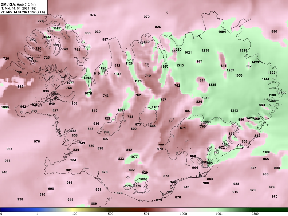Click the map value "1318"

[x=243, y=50]
